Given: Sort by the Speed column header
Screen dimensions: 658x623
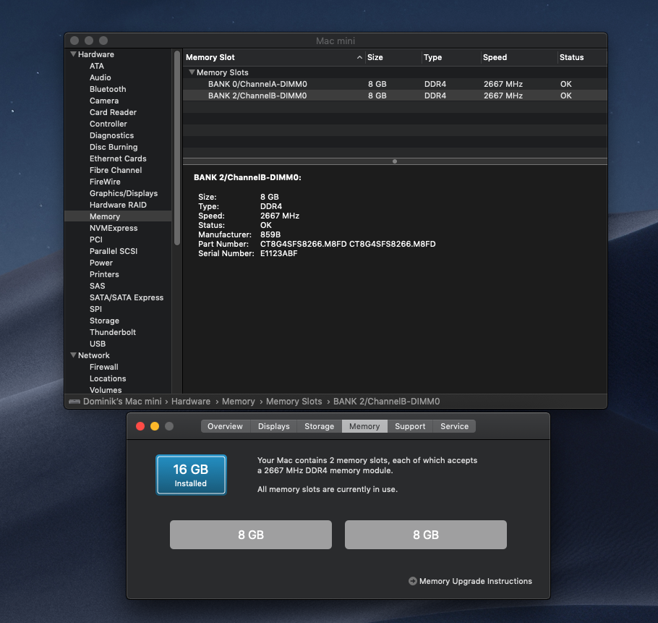Looking at the screenshot, I should coord(519,57).
